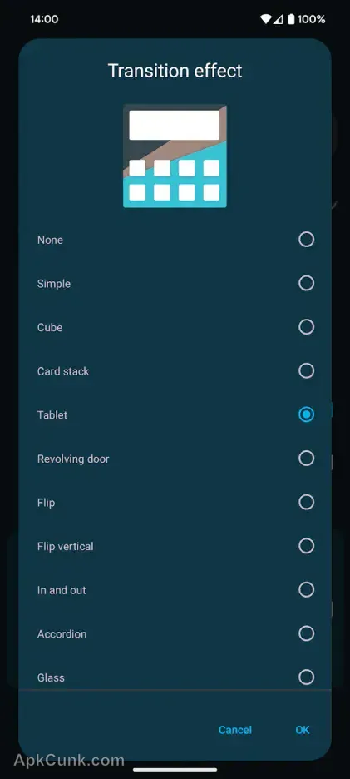Select the Flip vertical radio button

tap(306, 546)
